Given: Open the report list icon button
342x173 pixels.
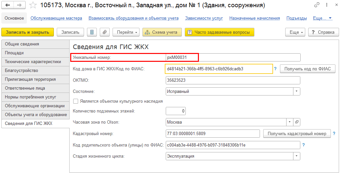Looking at the screenshot, I should [x=92, y=32].
